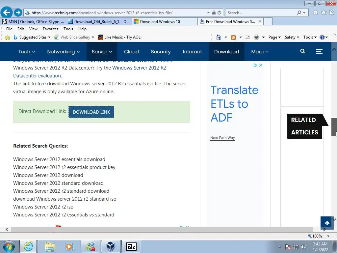Click inside the browser Search box
The width and height of the screenshot is (337, 253).
point(260,13)
